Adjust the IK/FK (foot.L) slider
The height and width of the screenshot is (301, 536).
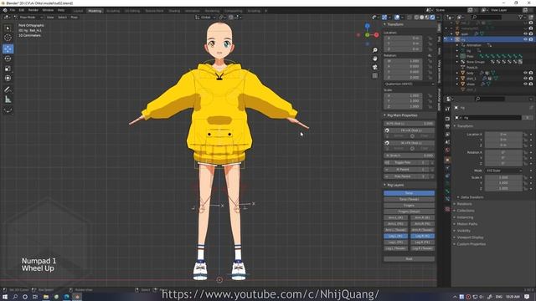409,124
